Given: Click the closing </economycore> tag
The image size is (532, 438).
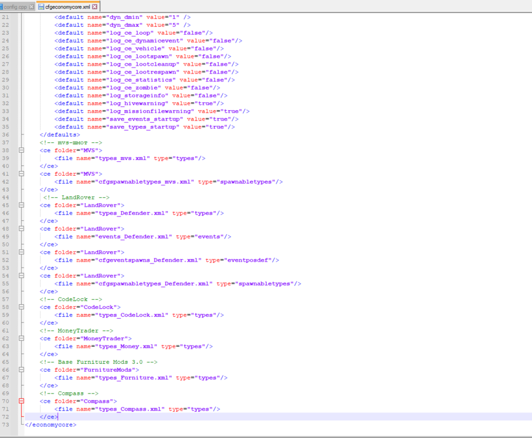Looking at the screenshot, I should pyautogui.click(x=50, y=425).
